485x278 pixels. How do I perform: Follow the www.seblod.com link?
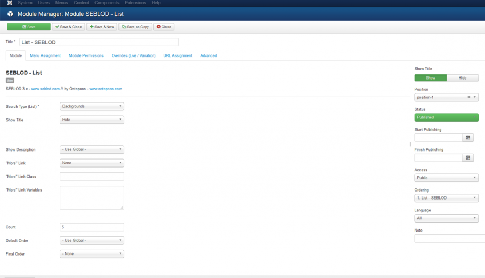[45, 89]
